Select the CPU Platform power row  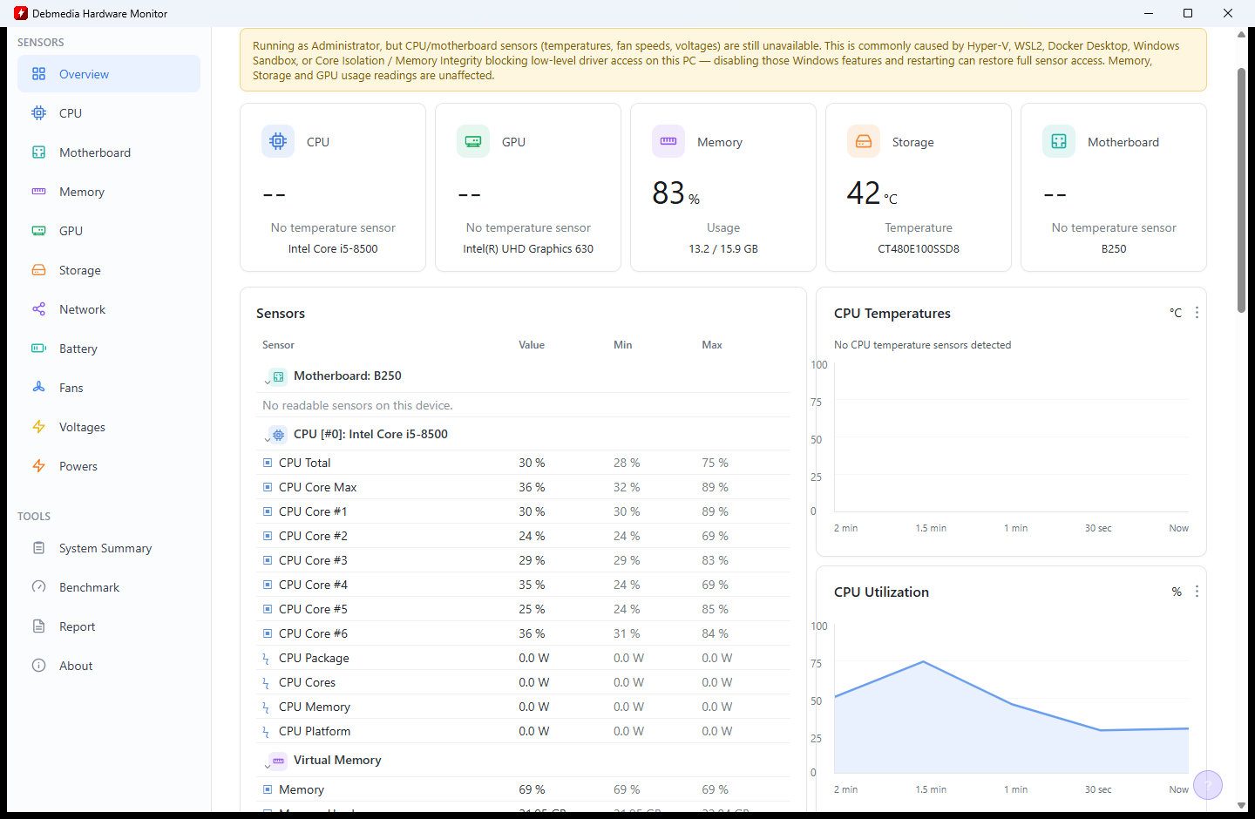pos(526,731)
